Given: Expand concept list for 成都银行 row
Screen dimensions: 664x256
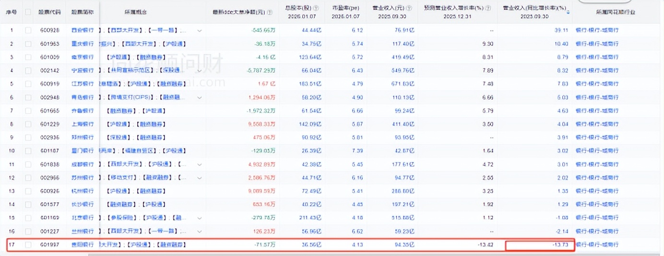Looking at the screenshot, I should pos(199,164).
